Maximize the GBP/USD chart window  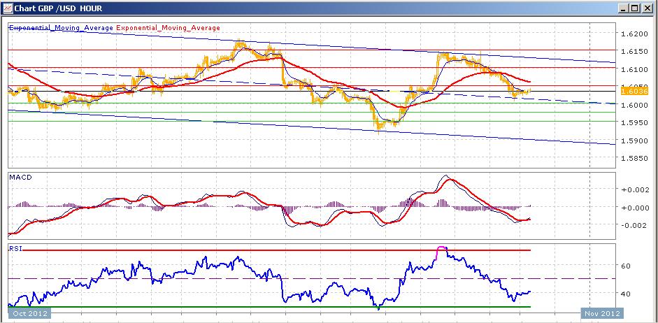click(x=634, y=8)
